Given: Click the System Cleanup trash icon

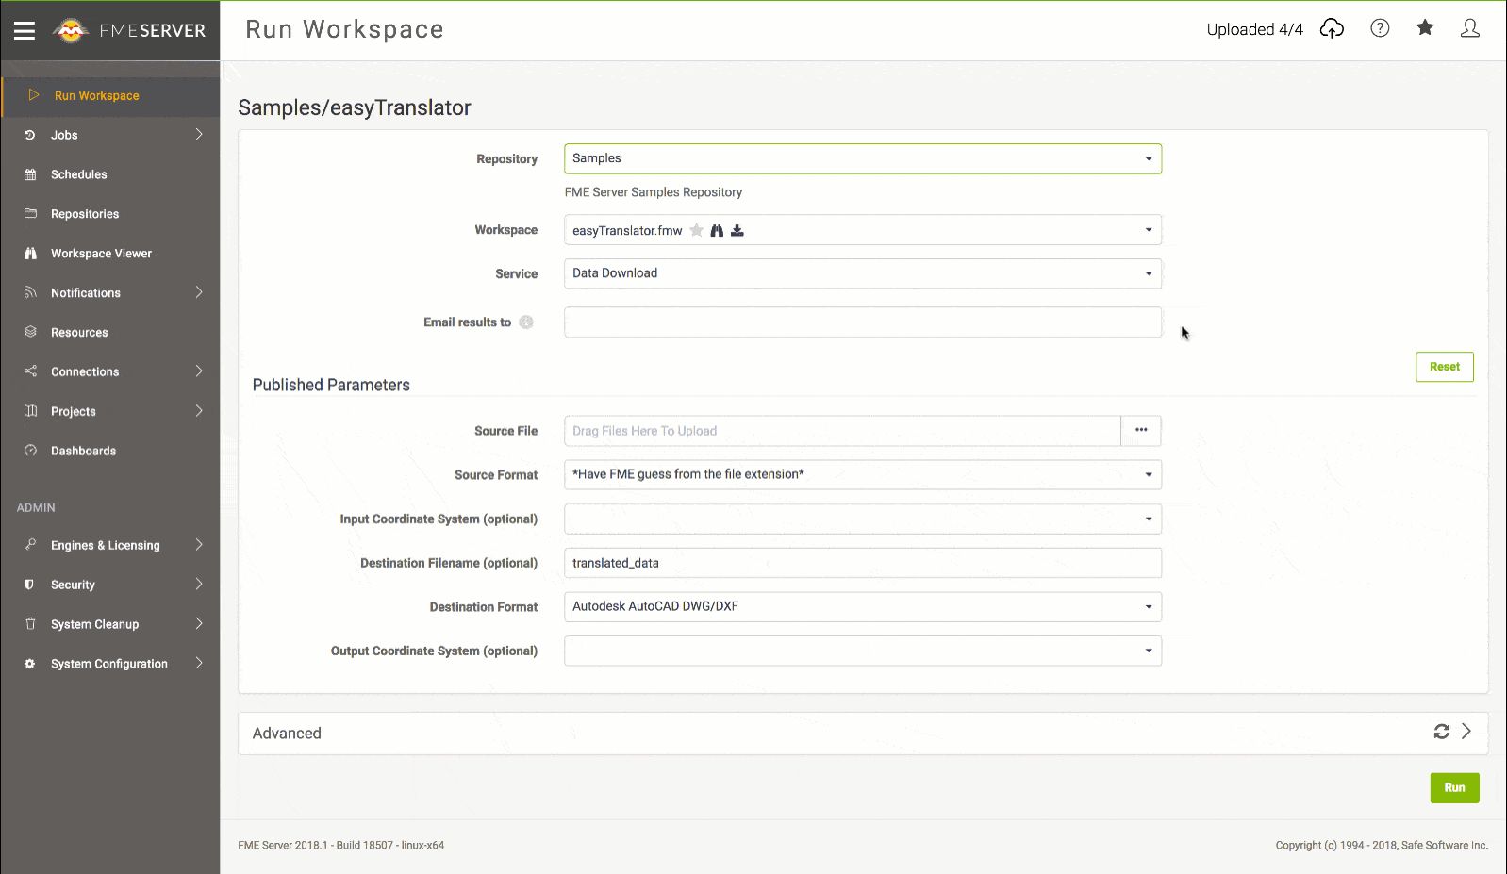Looking at the screenshot, I should point(30,624).
